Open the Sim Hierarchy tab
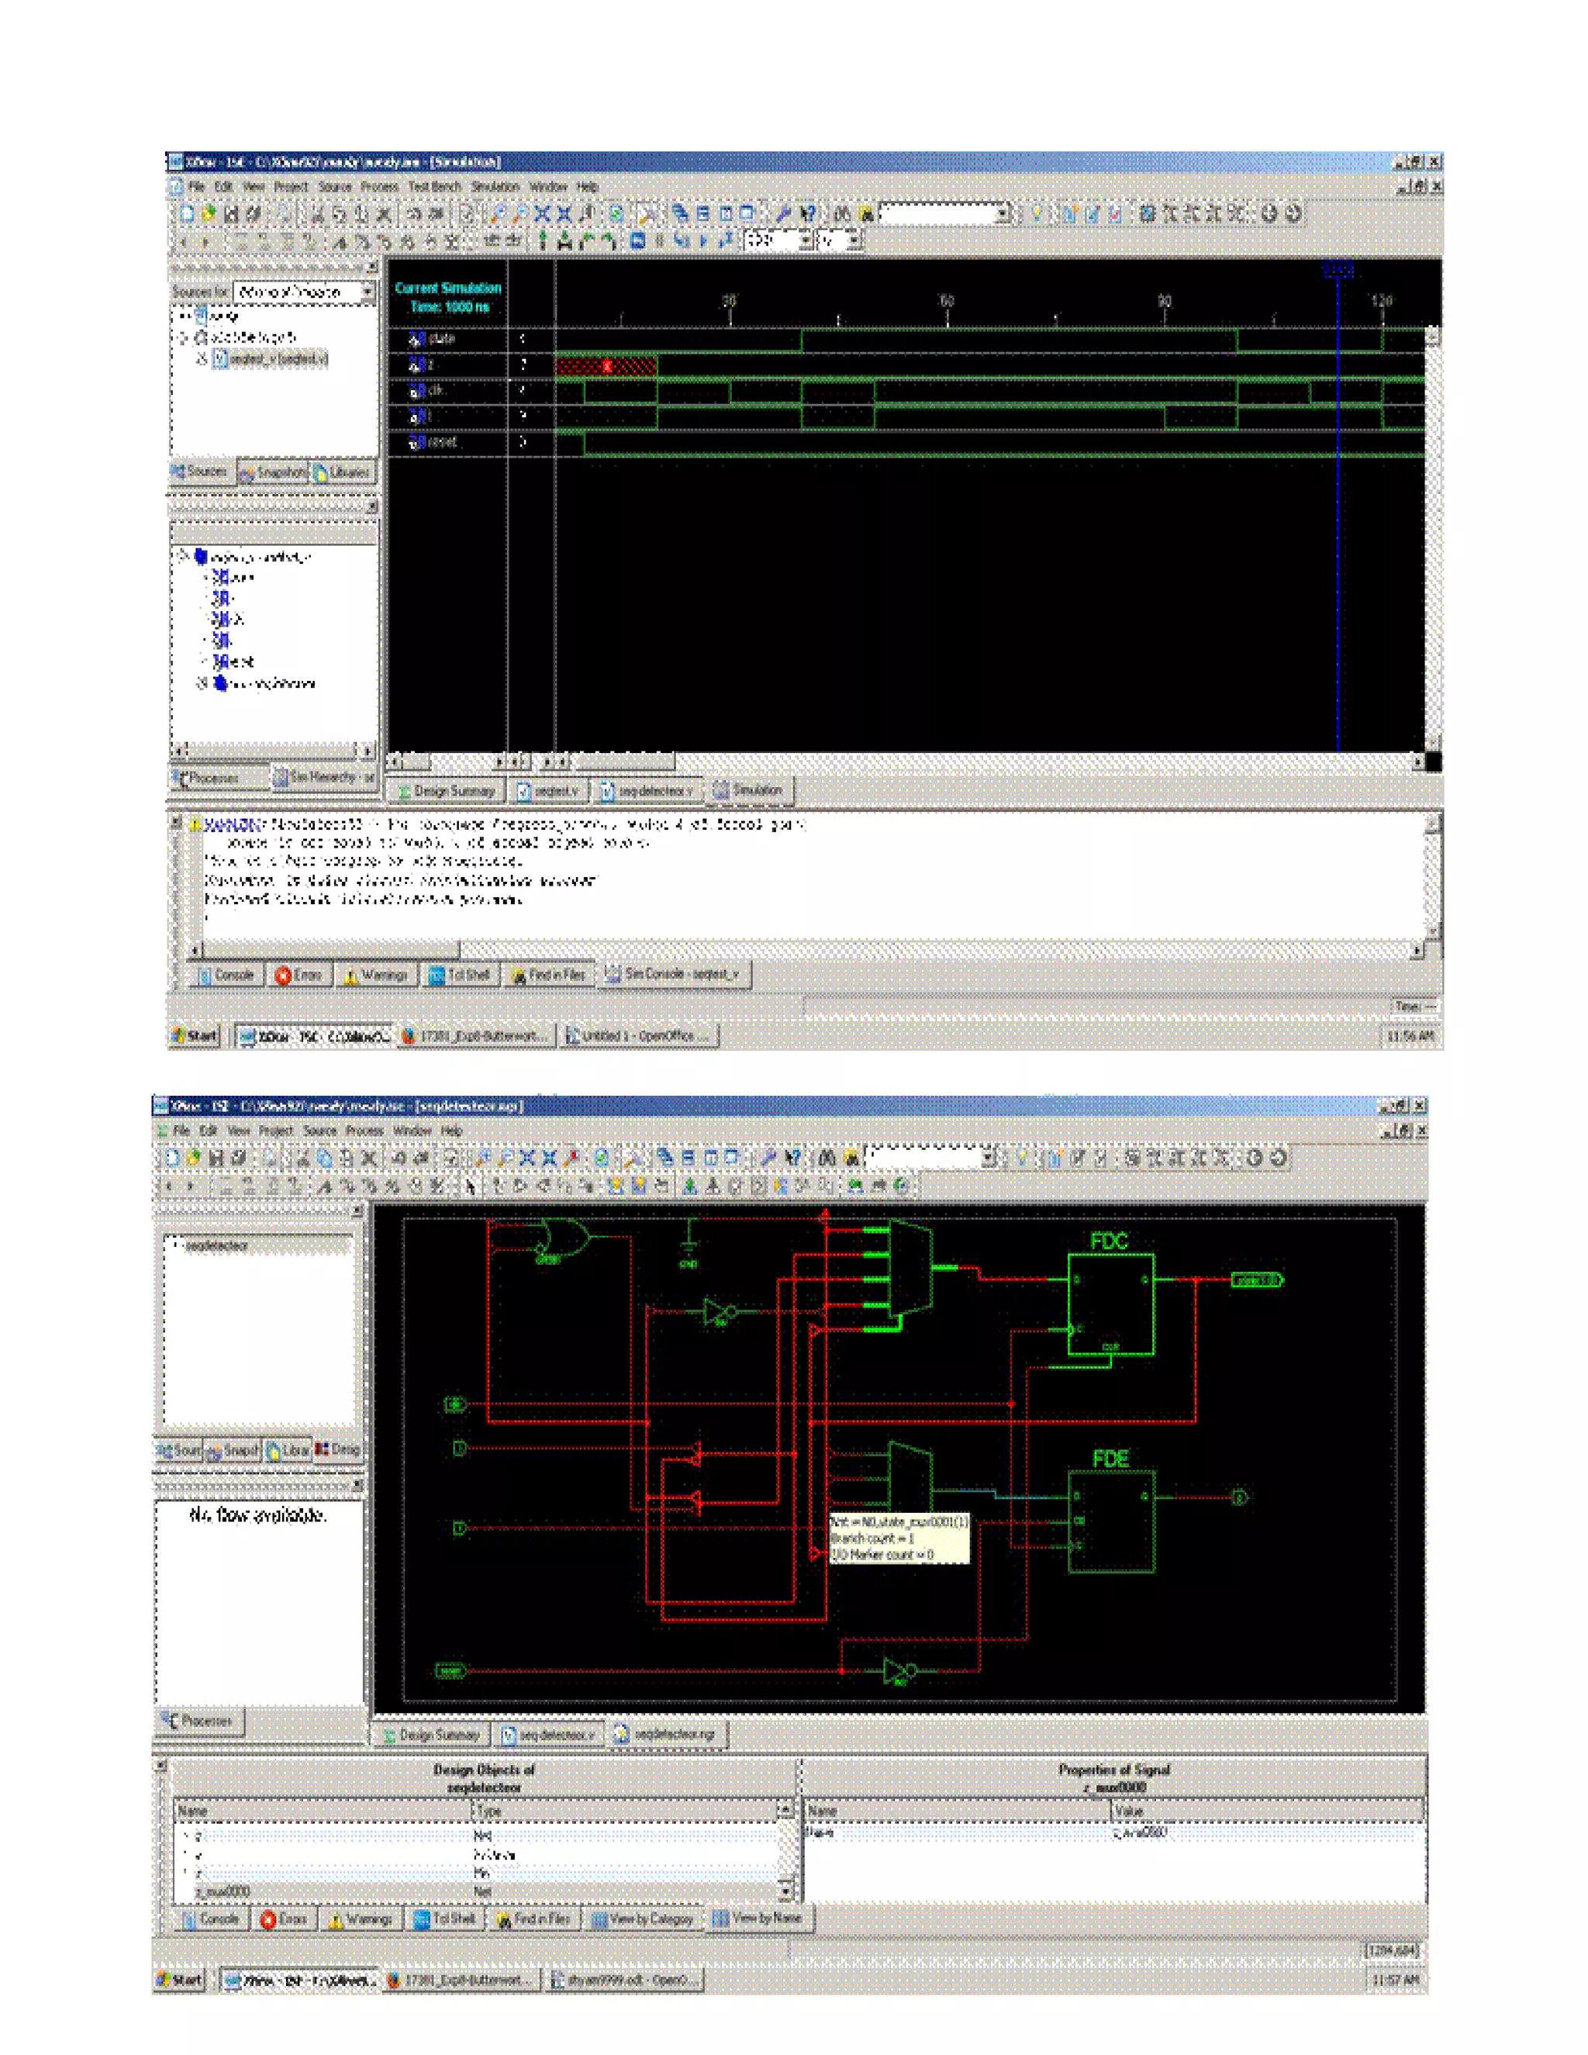 coord(322,777)
